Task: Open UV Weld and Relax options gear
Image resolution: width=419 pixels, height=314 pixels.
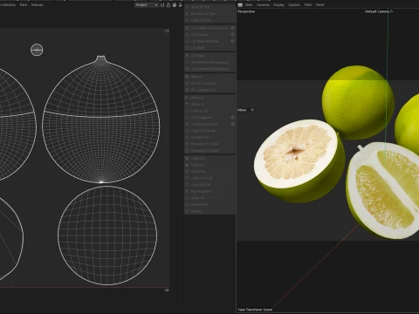Action: pos(232,41)
